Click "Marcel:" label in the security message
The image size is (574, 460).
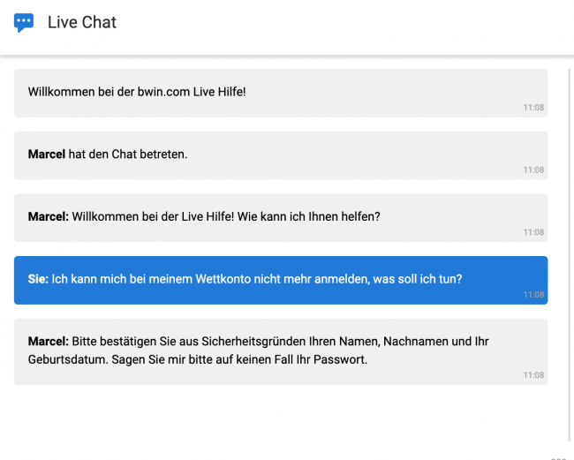[x=49, y=342]
